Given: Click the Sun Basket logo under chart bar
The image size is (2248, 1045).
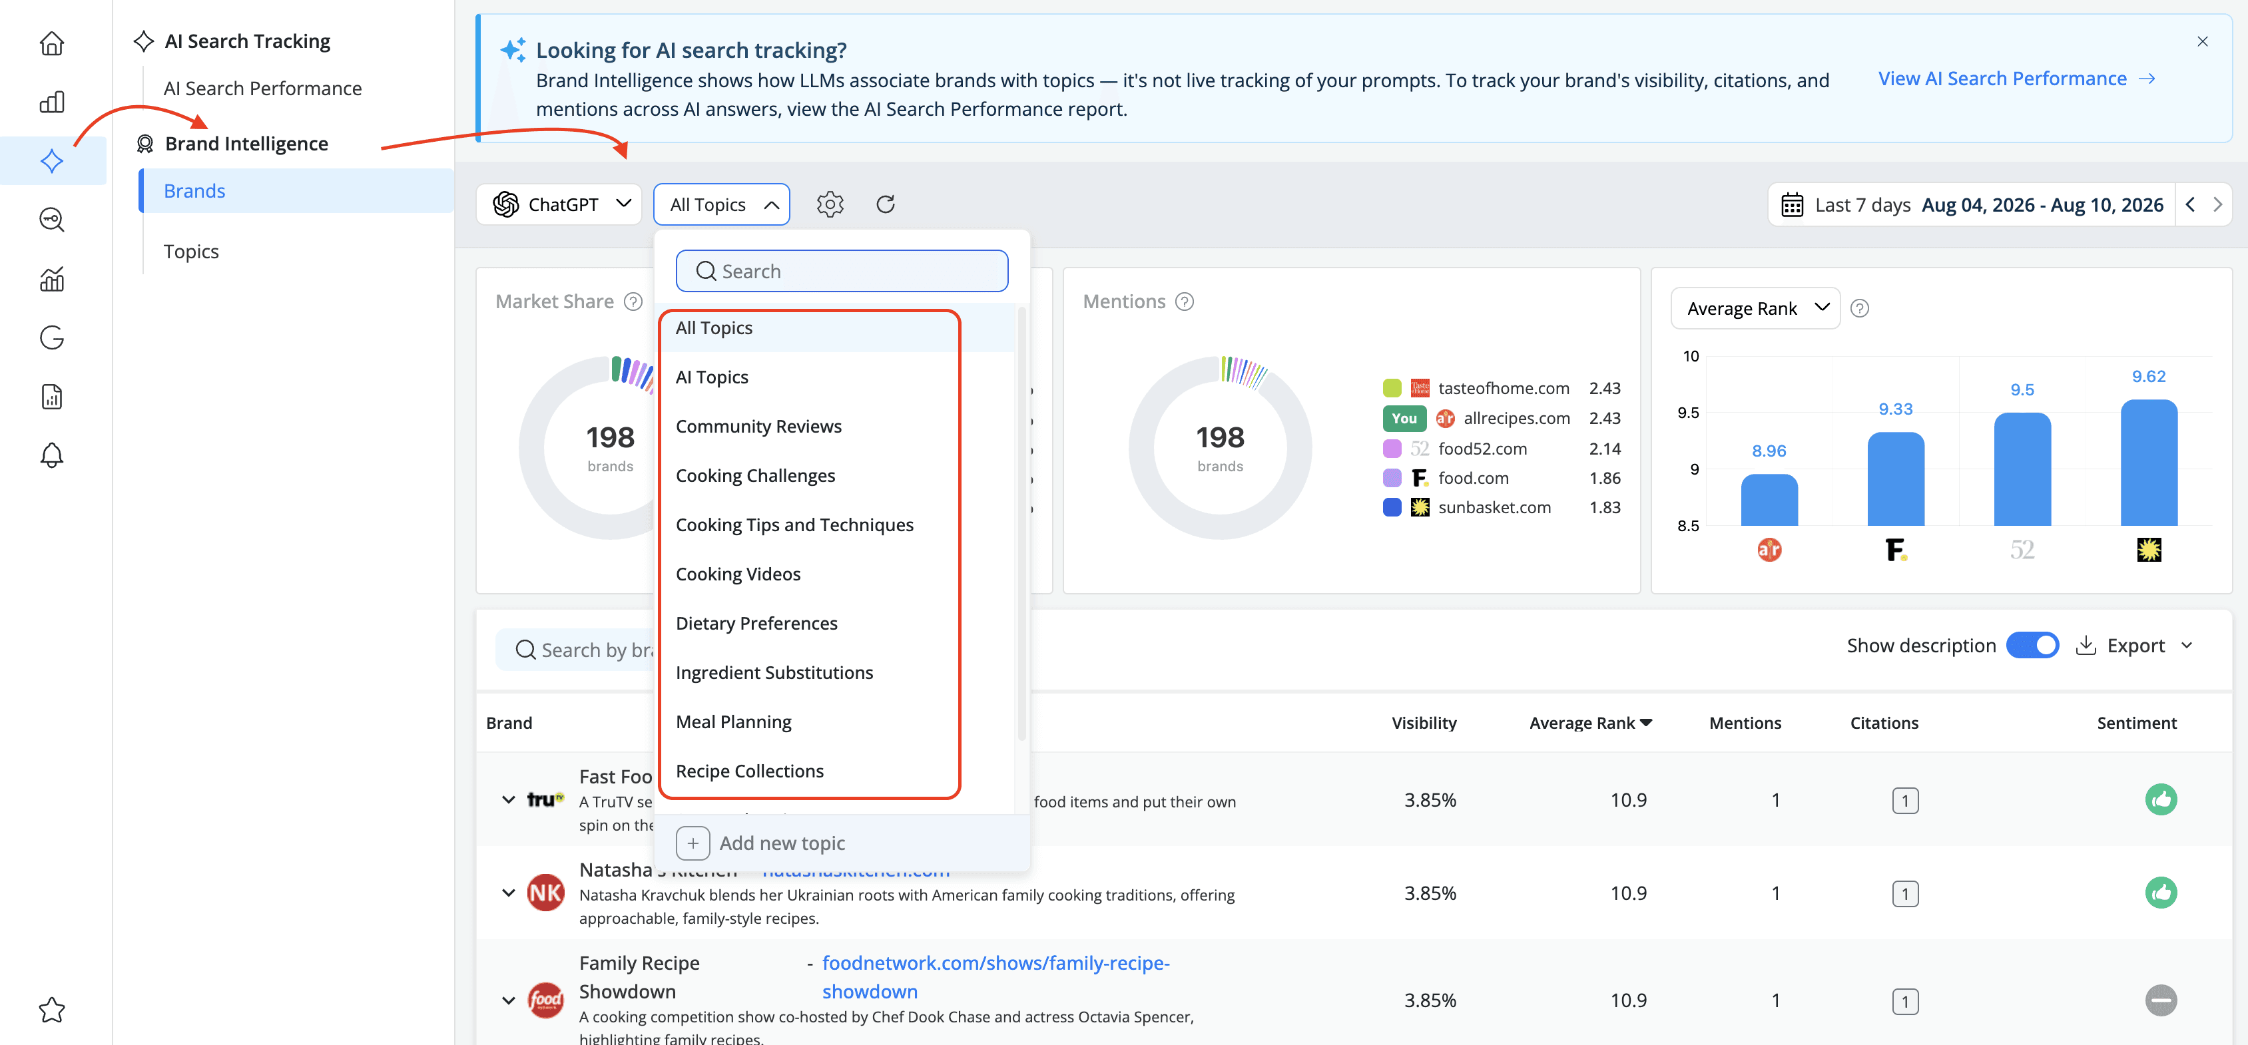Looking at the screenshot, I should 2149,550.
